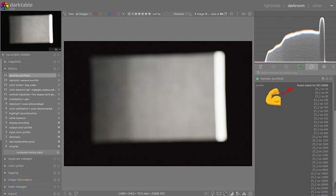Open global preferences gear icon

pos(250,14)
